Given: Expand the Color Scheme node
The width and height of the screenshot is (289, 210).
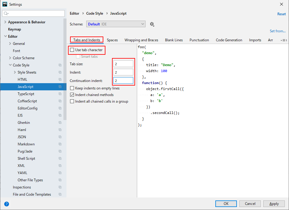Looking at the screenshot, I should [10, 58].
